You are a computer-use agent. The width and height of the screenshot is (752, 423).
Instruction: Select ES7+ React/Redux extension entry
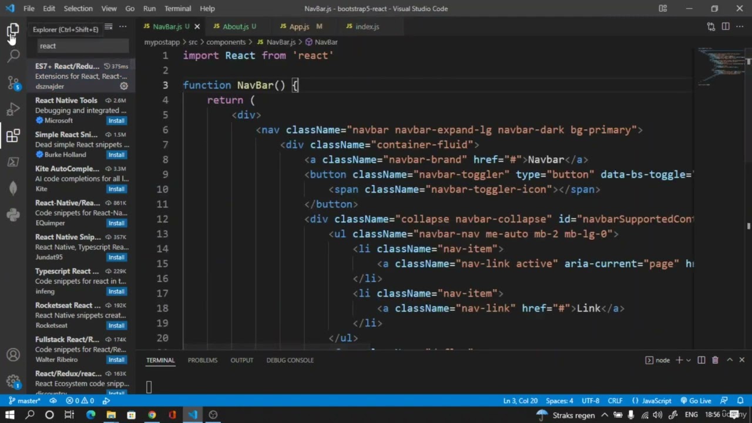click(x=81, y=76)
